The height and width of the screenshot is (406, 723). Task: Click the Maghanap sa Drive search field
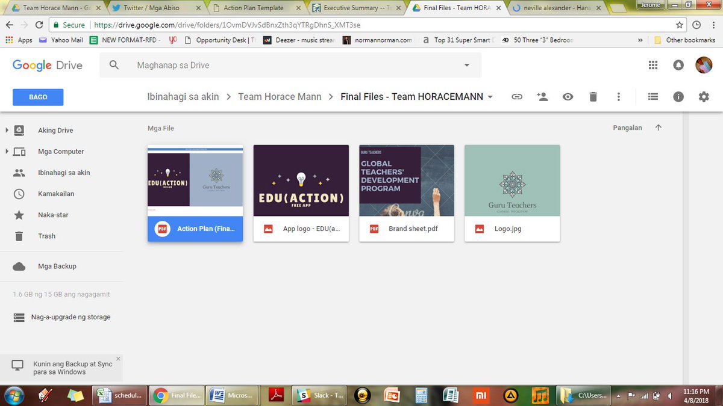pyautogui.click(x=290, y=65)
